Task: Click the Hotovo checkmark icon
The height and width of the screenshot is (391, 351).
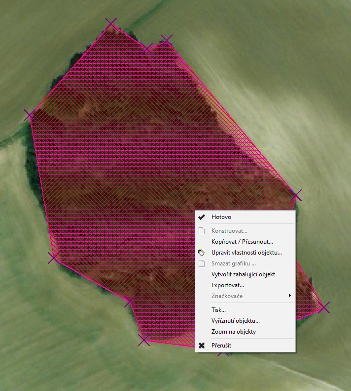Action: click(202, 217)
